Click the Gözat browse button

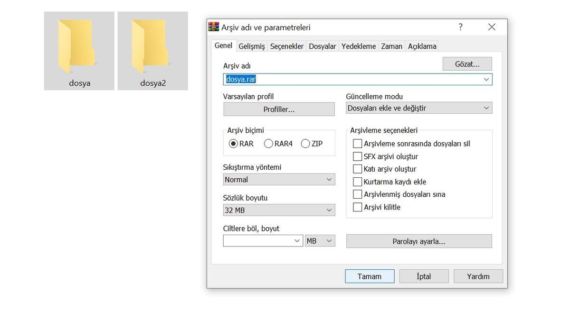point(467,64)
